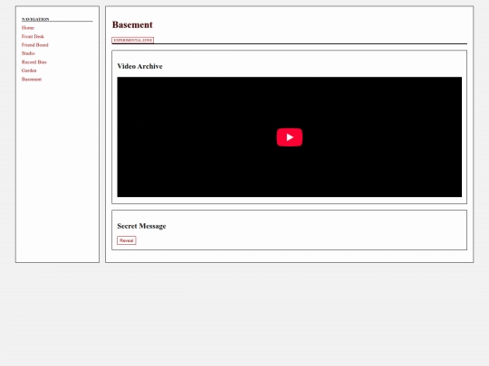489x366 pixels.
Task: Click the Basement page heading
Action: pos(132,24)
